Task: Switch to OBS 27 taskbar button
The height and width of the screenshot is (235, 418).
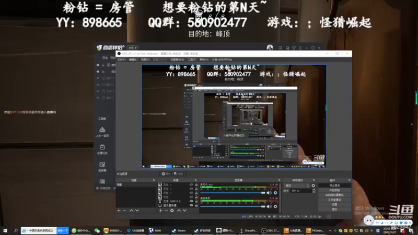Action: click(x=270, y=230)
